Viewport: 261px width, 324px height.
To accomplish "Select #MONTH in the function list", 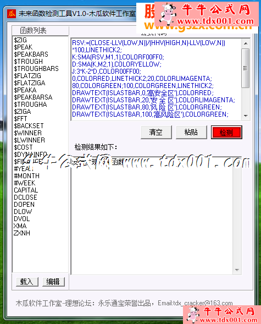I will pos(26,176).
